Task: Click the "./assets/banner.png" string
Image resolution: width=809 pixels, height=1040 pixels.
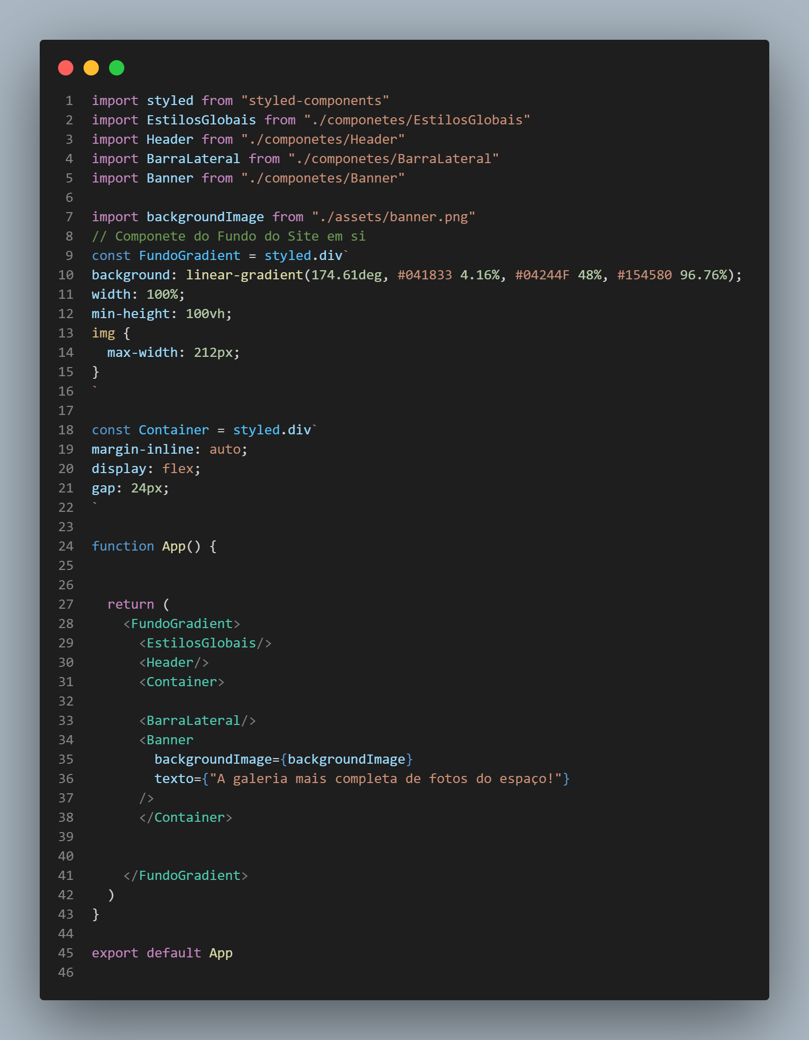Action: point(393,217)
